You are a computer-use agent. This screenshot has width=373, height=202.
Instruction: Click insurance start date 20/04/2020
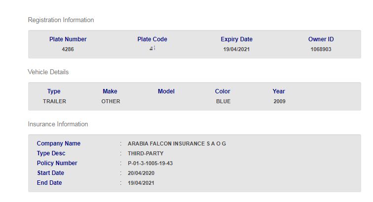point(140,173)
